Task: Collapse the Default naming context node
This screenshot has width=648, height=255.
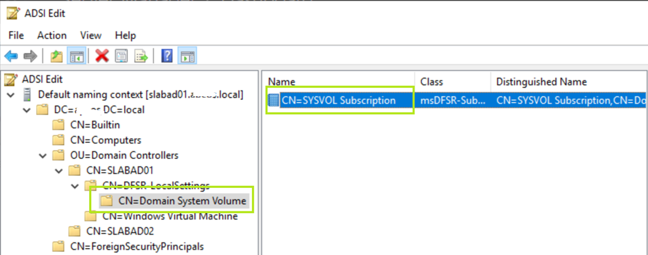Action: 11,95
